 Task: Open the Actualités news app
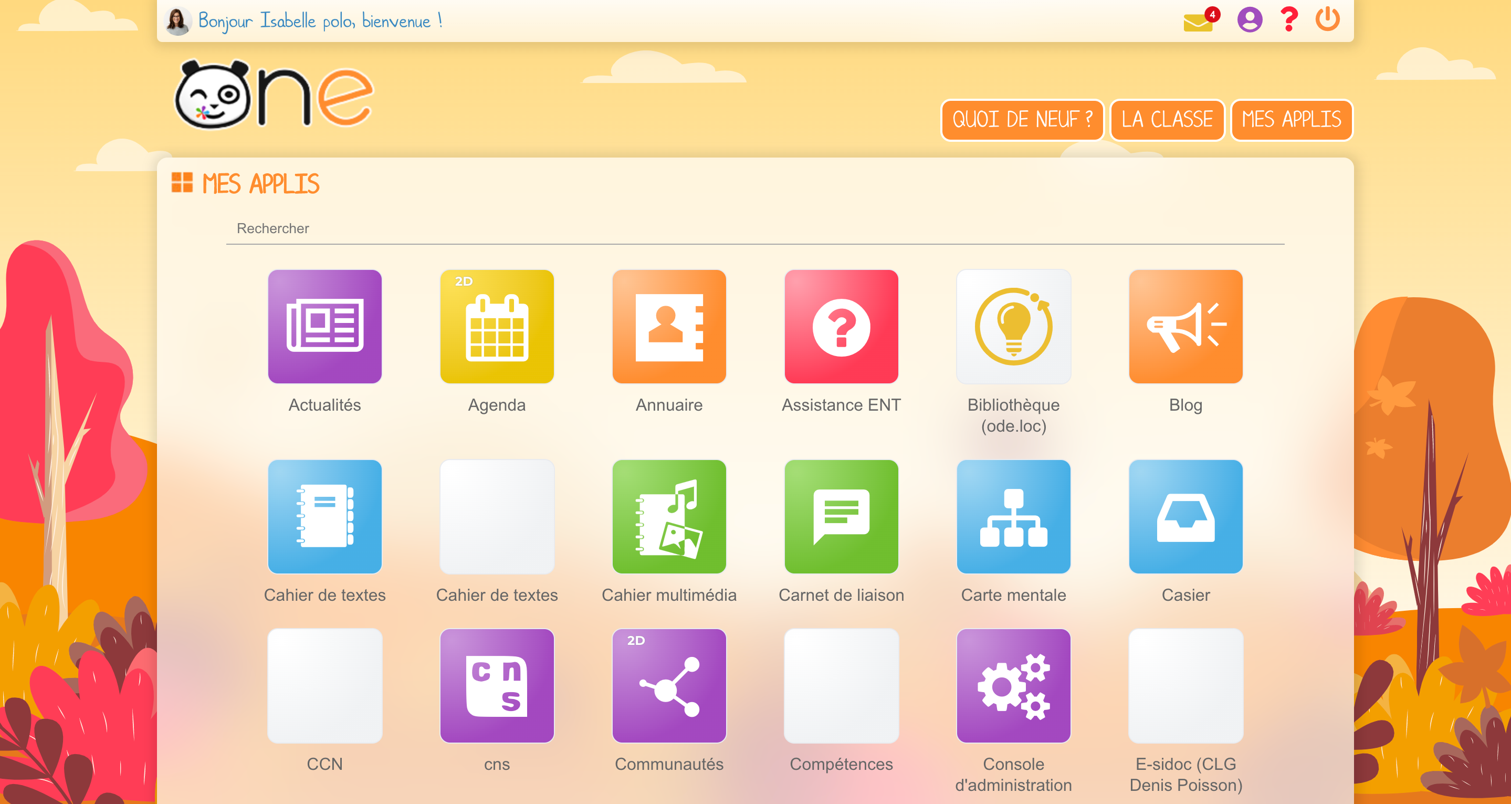[324, 326]
